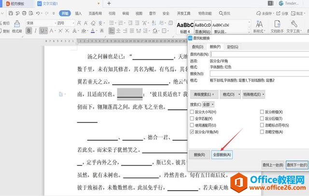Enable Match Prefix checkbox
The width and height of the screenshot is (309, 196).
click(x=262, y=112)
